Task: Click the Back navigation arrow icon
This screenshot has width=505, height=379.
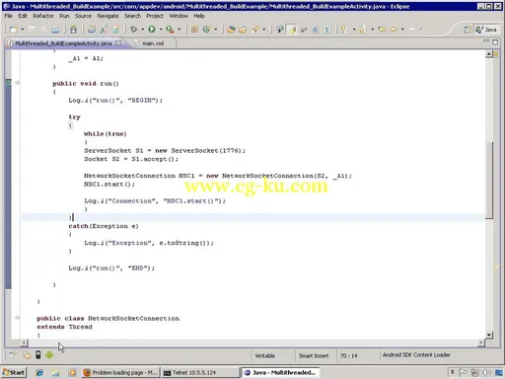Action: (394, 30)
